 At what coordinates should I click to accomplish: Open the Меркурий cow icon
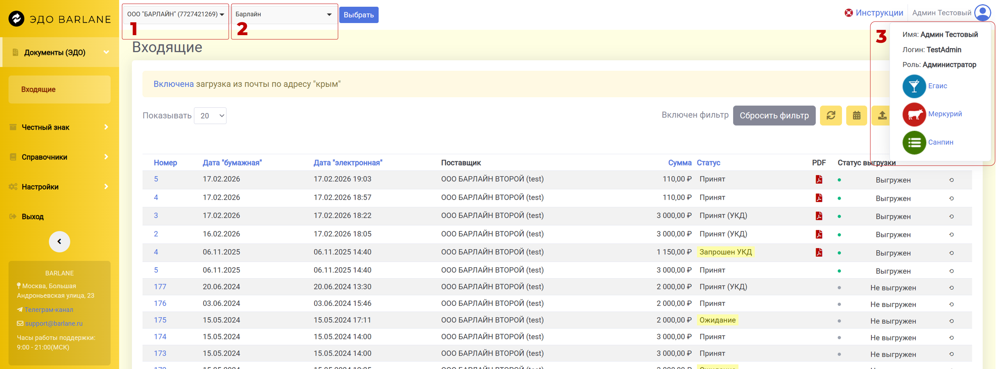[x=914, y=114]
